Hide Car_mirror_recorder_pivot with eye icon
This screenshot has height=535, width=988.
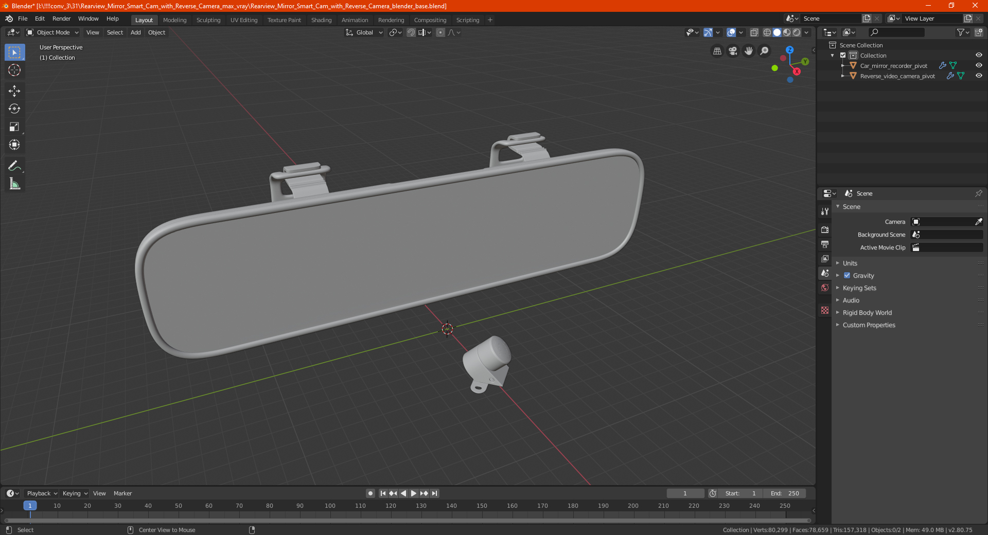(979, 65)
